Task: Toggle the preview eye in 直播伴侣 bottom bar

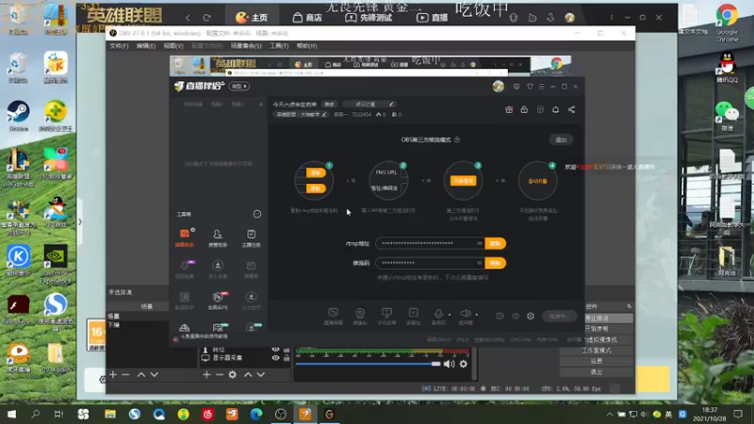Action: [x=516, y=317]
